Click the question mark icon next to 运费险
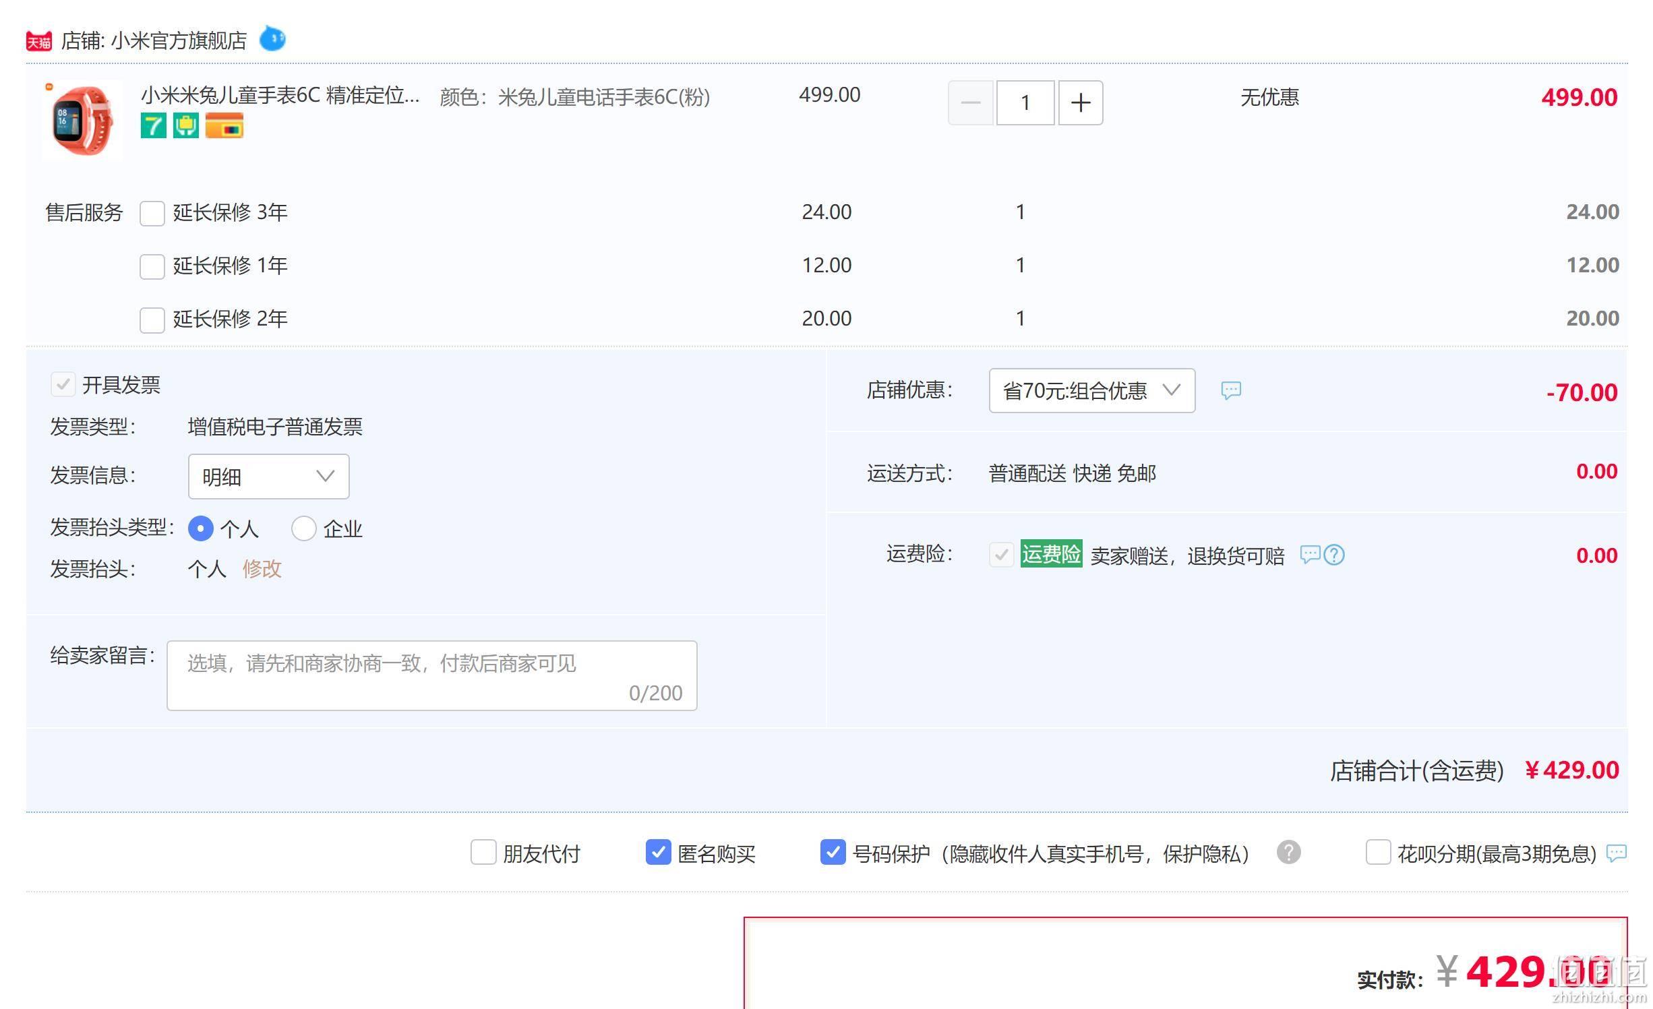 point(1334,555)
